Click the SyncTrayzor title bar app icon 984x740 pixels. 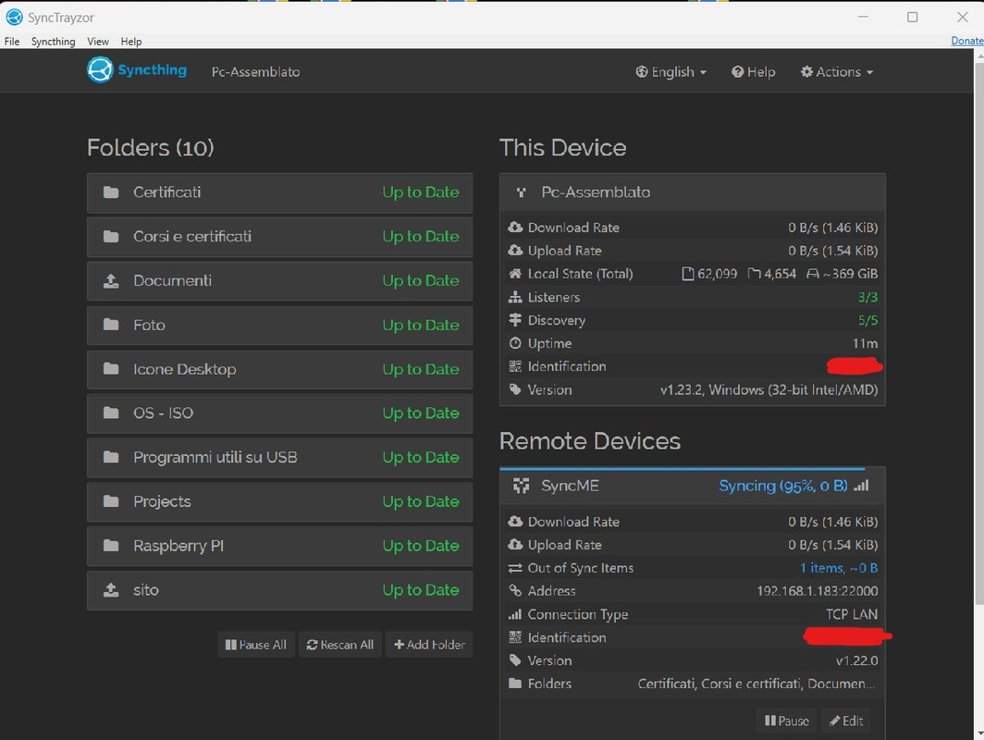(x=14, y=17)
